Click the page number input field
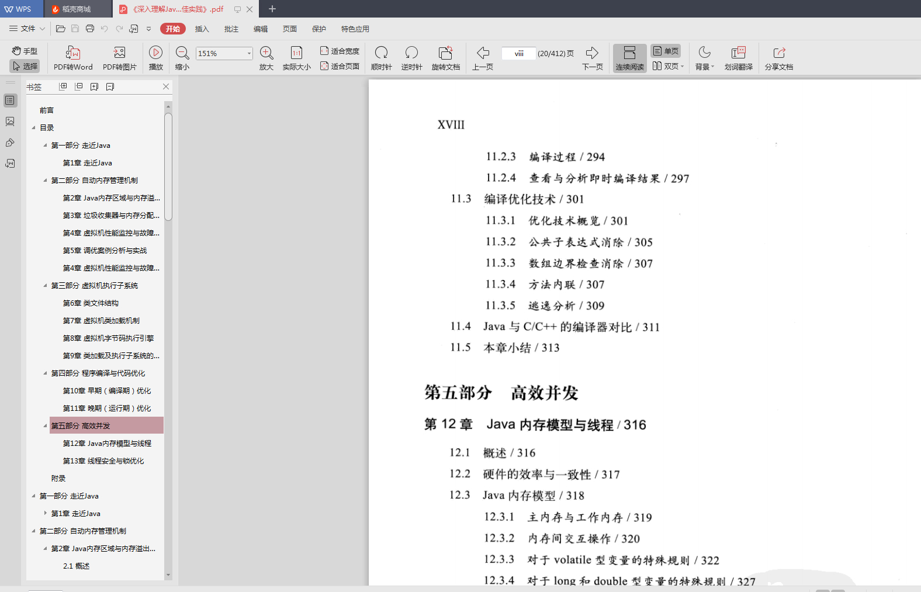This screenshot has height=592, width=921. (519, 53)
